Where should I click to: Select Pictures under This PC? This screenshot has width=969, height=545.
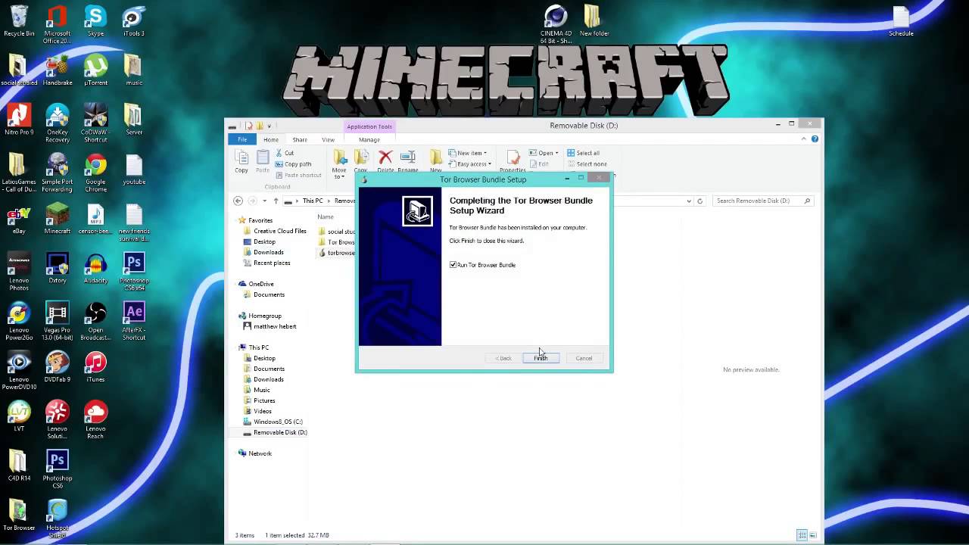[x=259, y=400]
